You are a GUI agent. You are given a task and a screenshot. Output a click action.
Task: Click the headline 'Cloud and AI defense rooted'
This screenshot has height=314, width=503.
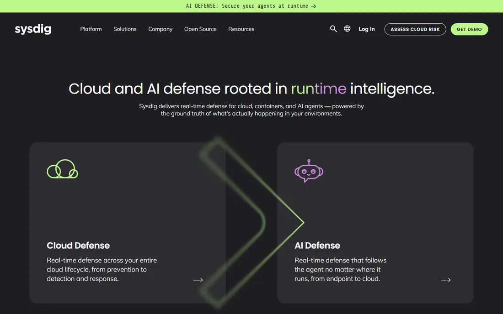pos(251,89)
